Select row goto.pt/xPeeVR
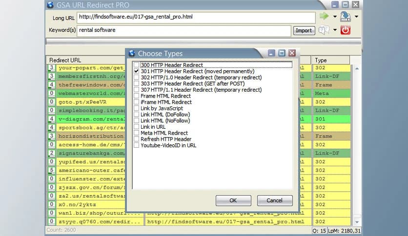This screenshot has width=408, height=236. 91,102
